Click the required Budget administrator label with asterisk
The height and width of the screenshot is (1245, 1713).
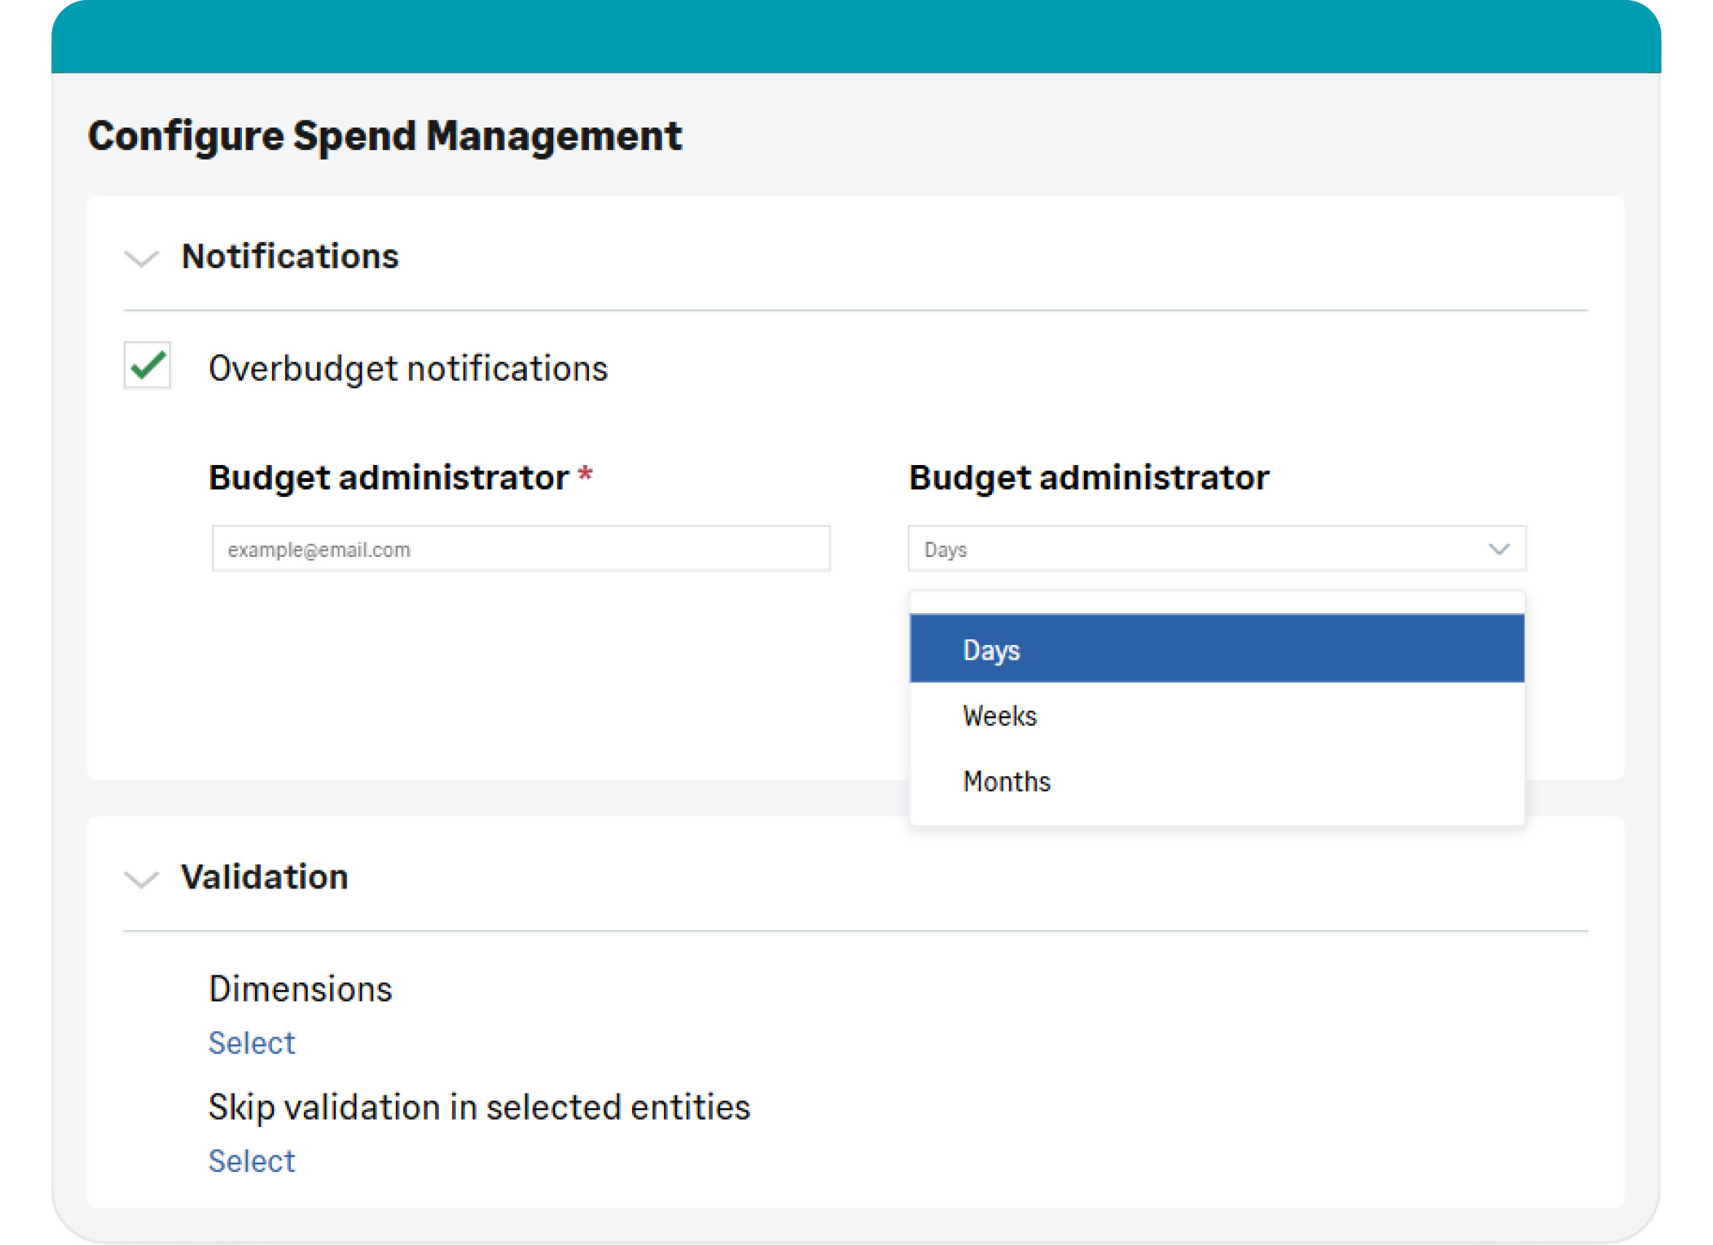389,477
